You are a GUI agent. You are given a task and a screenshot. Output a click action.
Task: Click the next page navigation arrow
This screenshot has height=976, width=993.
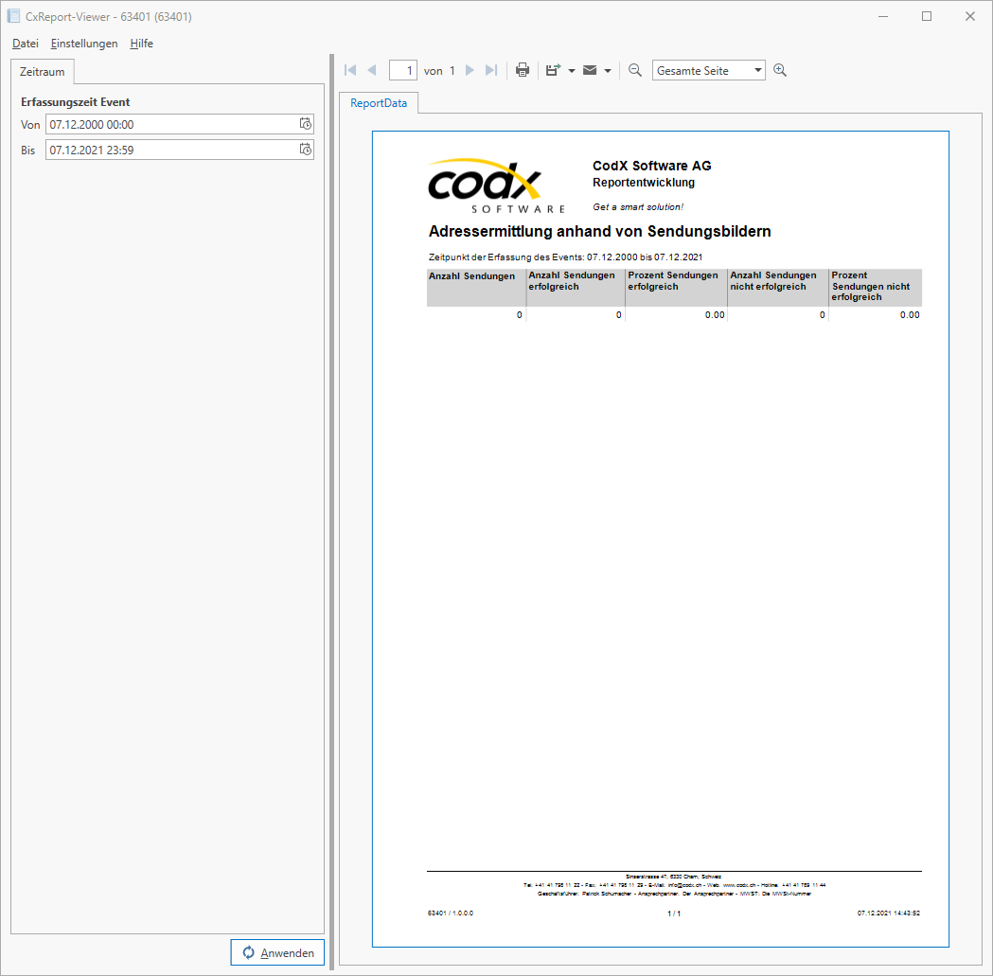tap(470, 69)
